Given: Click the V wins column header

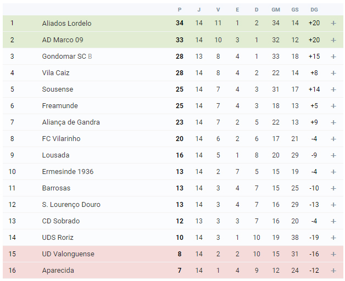Looking at the screenshot, I should tap(218, 10).
